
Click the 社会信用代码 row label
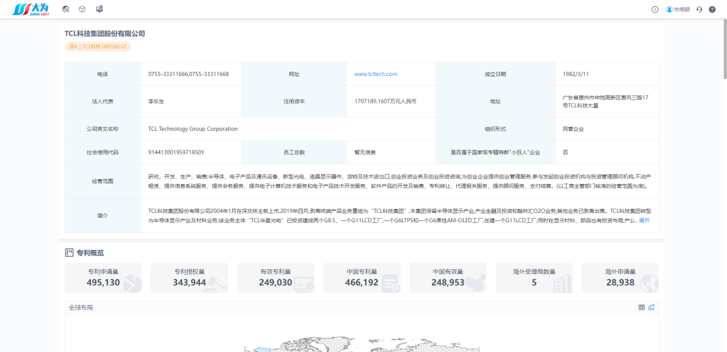pyautogui.click(x=102, y=152)
